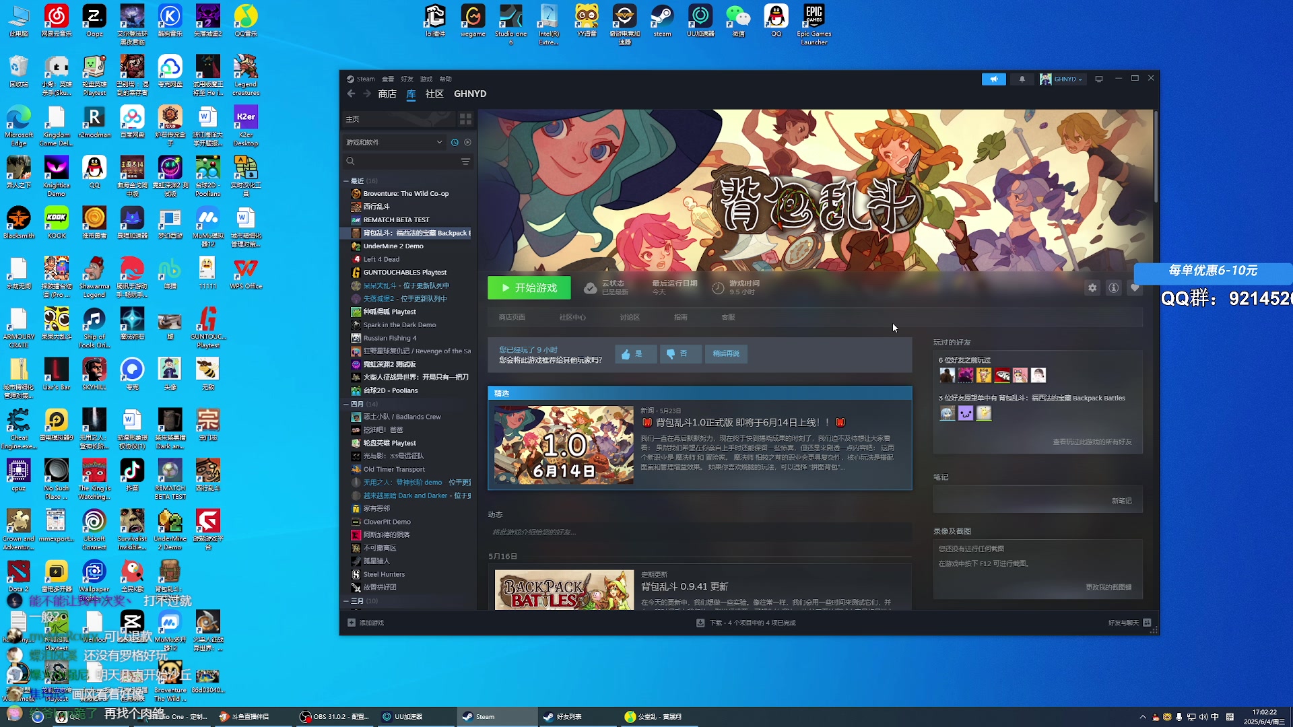Open the game's community hub tab

tap(572, 318)
